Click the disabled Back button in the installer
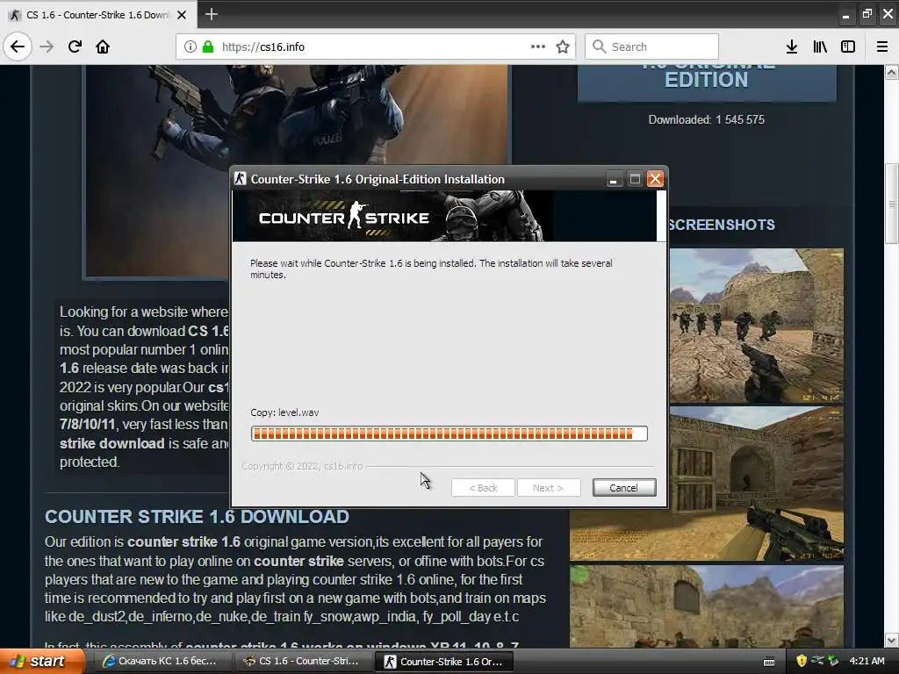 483,488
